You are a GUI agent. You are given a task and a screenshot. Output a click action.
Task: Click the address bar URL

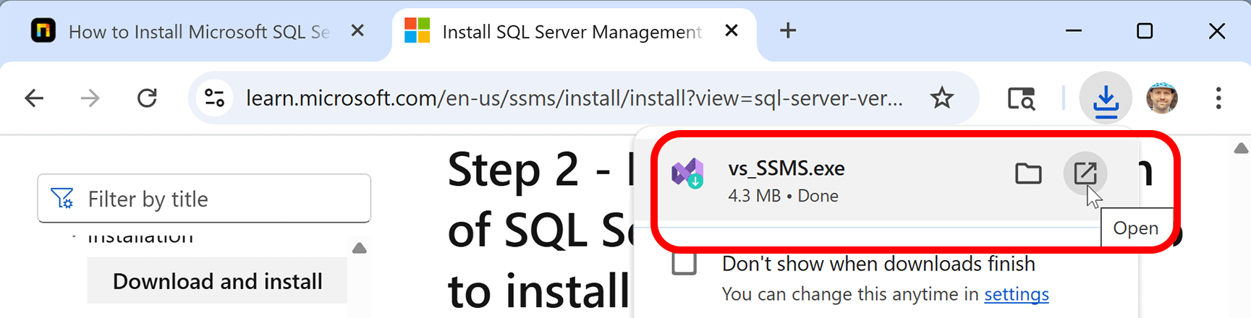574,98
